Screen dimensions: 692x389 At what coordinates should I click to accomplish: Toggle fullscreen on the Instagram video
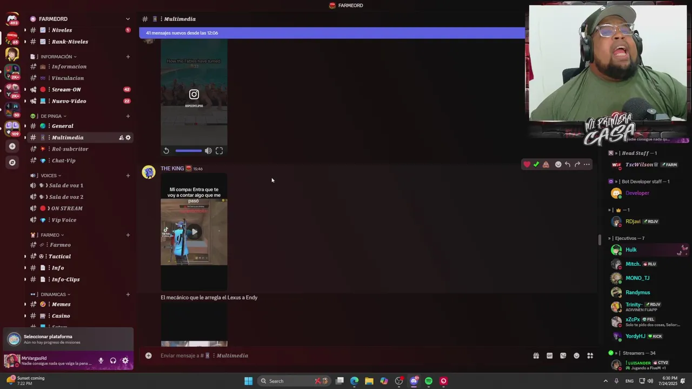click(x=219, y=151)
